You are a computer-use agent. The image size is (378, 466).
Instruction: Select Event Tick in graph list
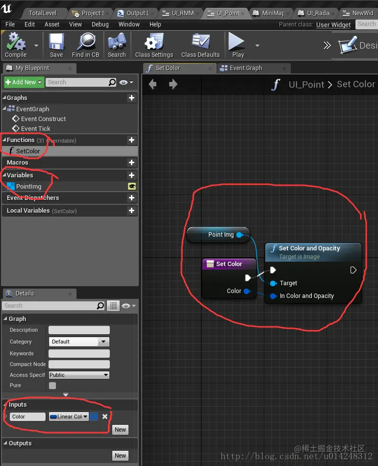(35, 129)
